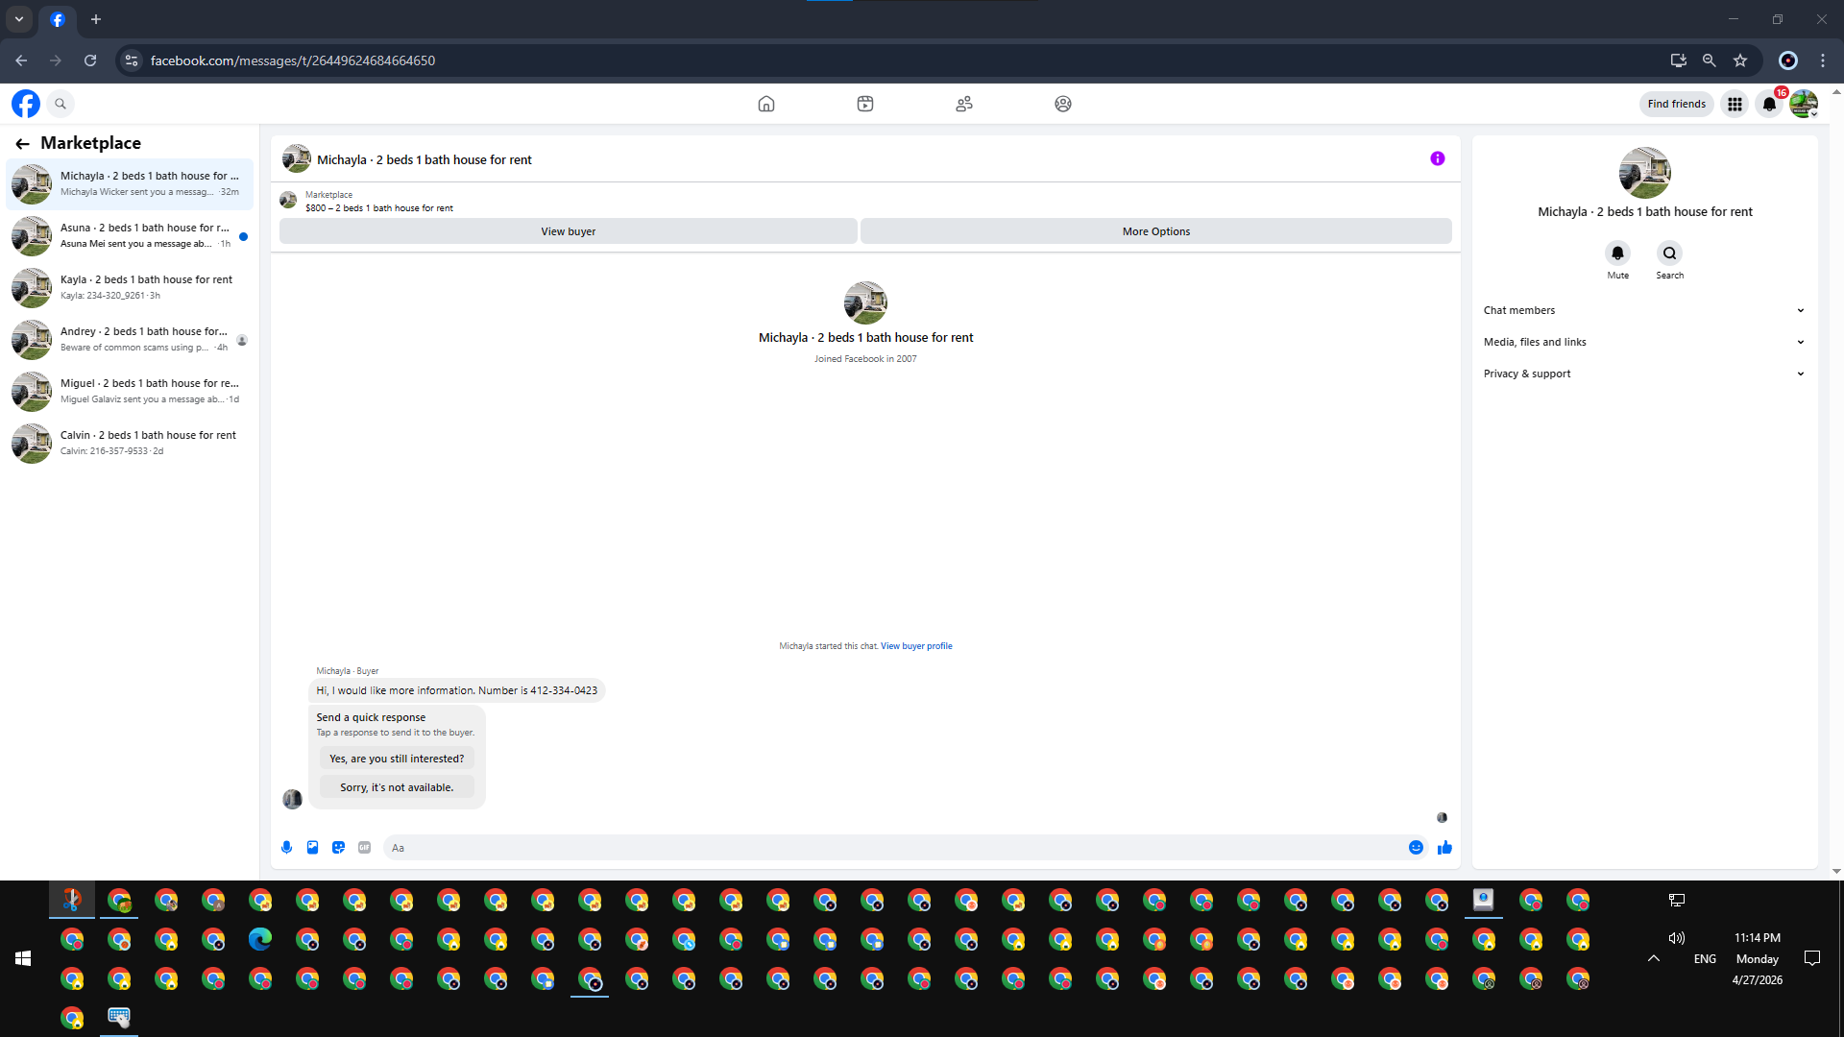Image resolution: width=1844 pixels, height=1037 pixels.
Task: Open the clock showing 11:14 PM
Action: click(x=1758, y=938)
